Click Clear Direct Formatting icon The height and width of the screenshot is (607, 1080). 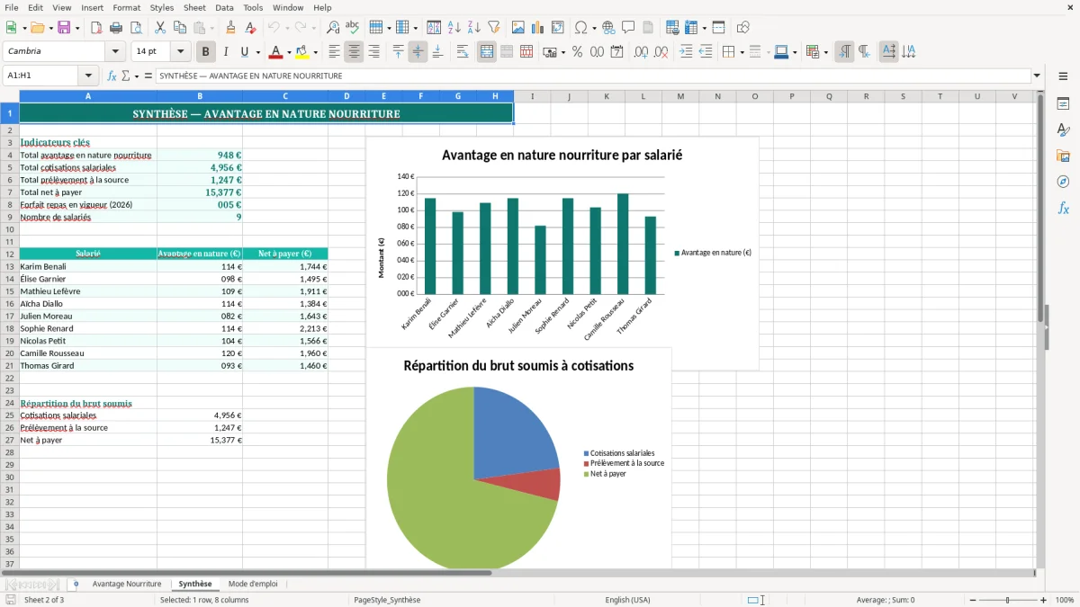[x=249, y=28]
